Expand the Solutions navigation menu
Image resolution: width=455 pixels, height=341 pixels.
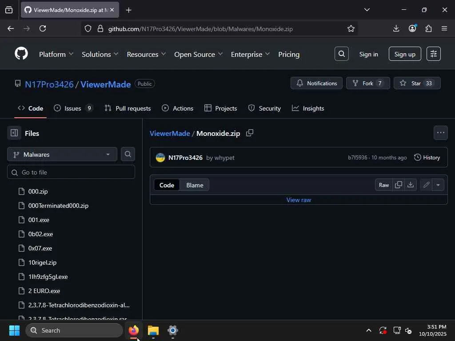(x=100, y=54)
